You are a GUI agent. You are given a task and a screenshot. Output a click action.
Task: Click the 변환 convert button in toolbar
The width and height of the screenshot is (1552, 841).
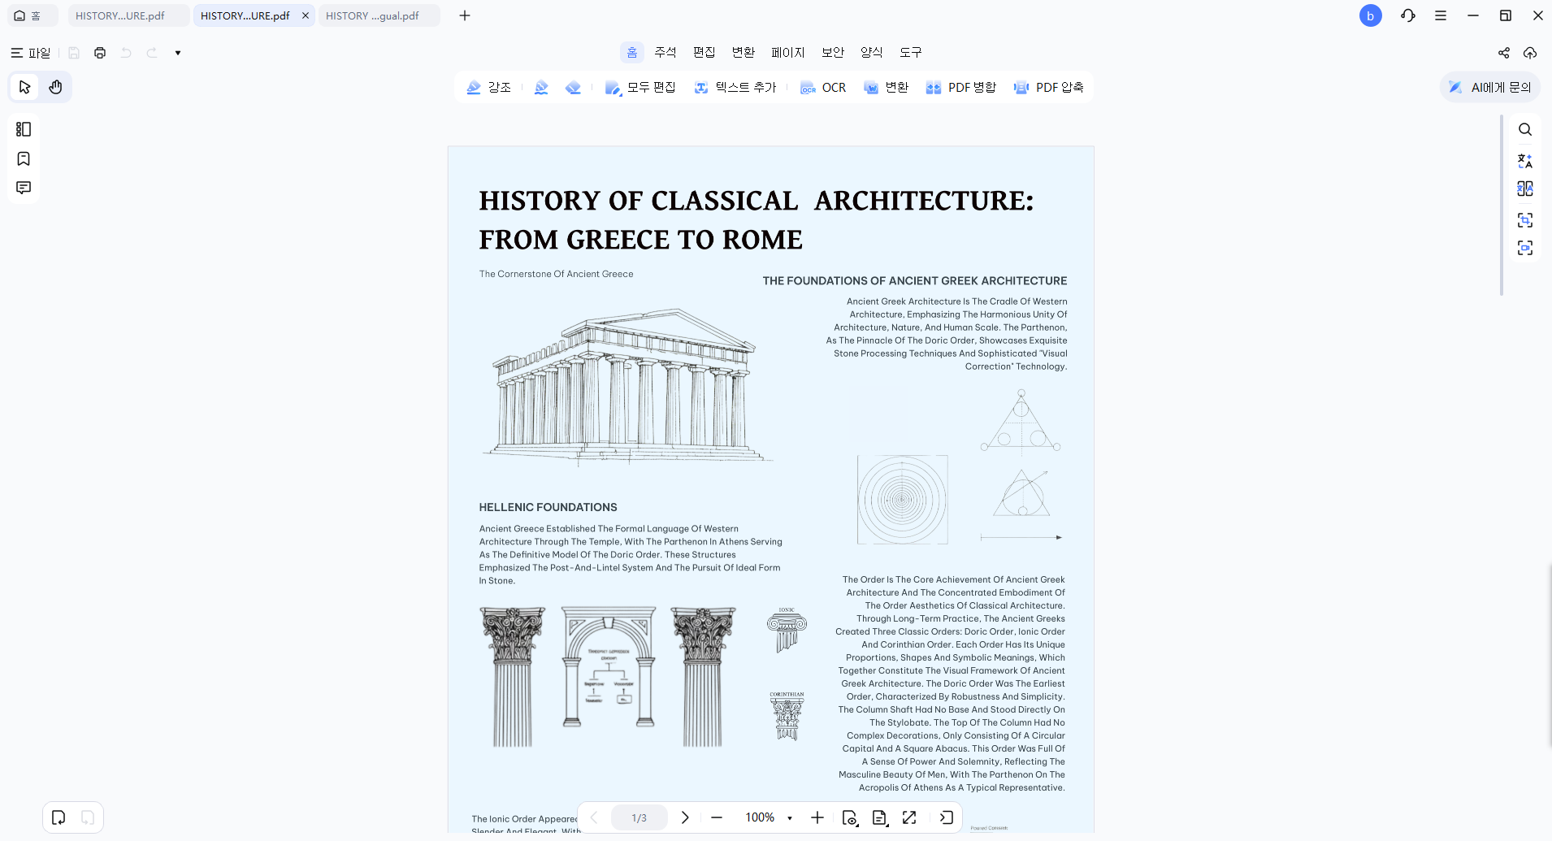[x=886, y=88]
